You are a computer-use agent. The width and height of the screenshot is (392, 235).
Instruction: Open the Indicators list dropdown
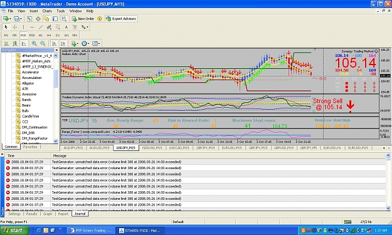click(x=75, y=43)
